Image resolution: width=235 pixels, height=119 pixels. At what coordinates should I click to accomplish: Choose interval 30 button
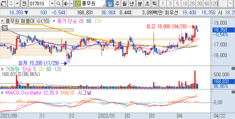click(x=200, y=4)
